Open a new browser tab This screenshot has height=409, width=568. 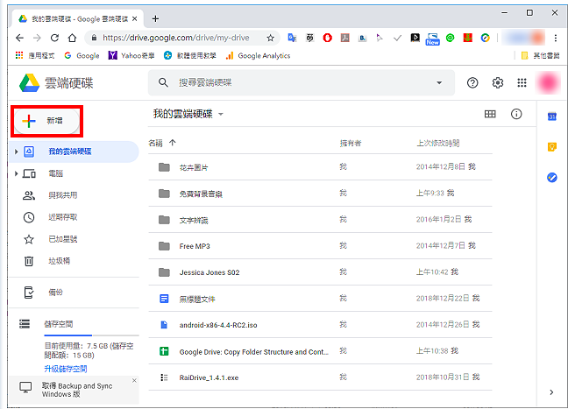point(155,18)
